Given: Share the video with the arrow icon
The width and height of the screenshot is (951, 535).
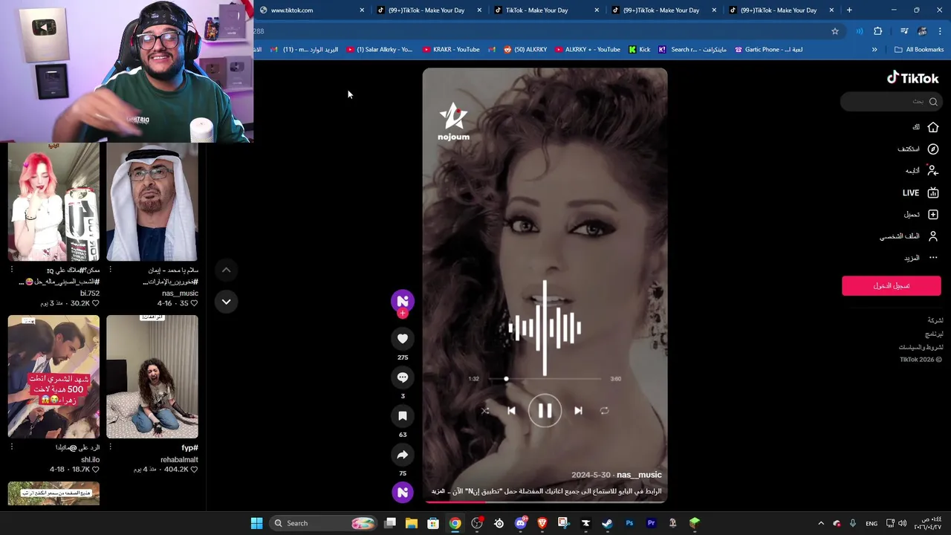Looking at the screenshot, I should pos(403,455).
